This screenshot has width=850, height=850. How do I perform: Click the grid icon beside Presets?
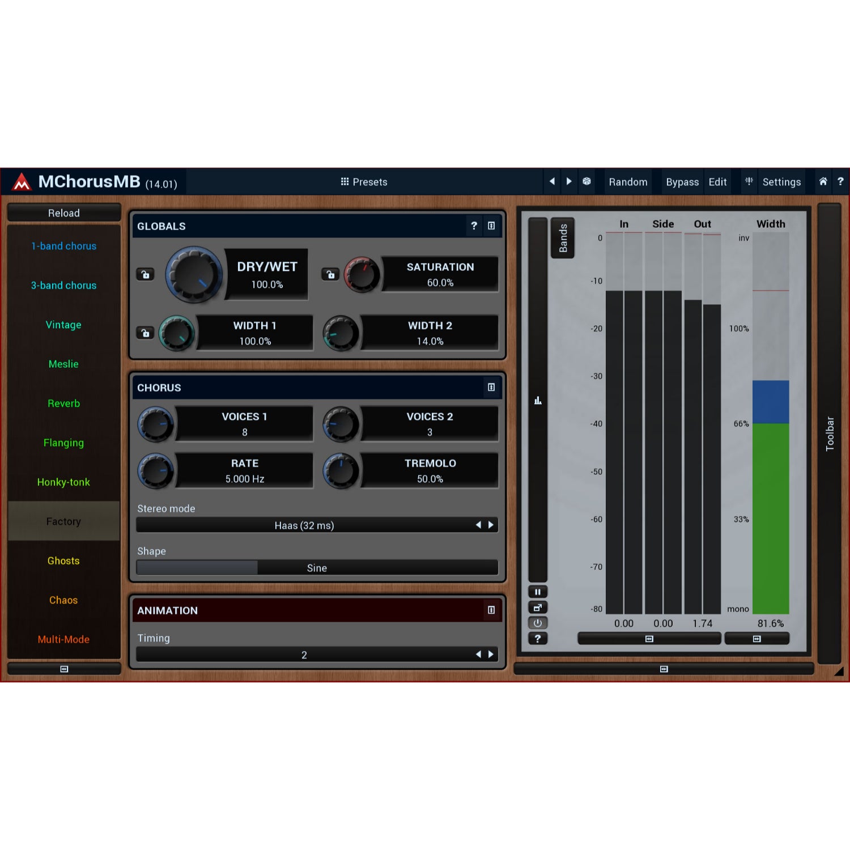[x=345, y=181]
